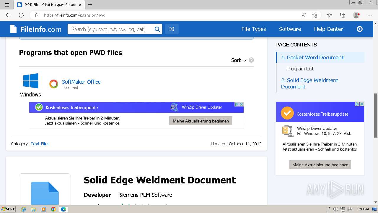Refresh the current page
The image size is (378, 213).
[21, 15]
